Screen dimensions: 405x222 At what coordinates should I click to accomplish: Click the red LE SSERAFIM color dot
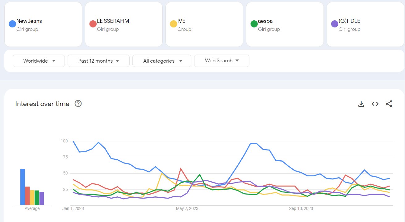click(x=93, y=24)
